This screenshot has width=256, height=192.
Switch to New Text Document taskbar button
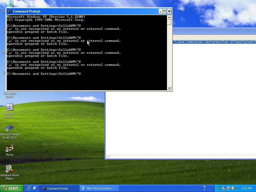click(x=99, y=188)
